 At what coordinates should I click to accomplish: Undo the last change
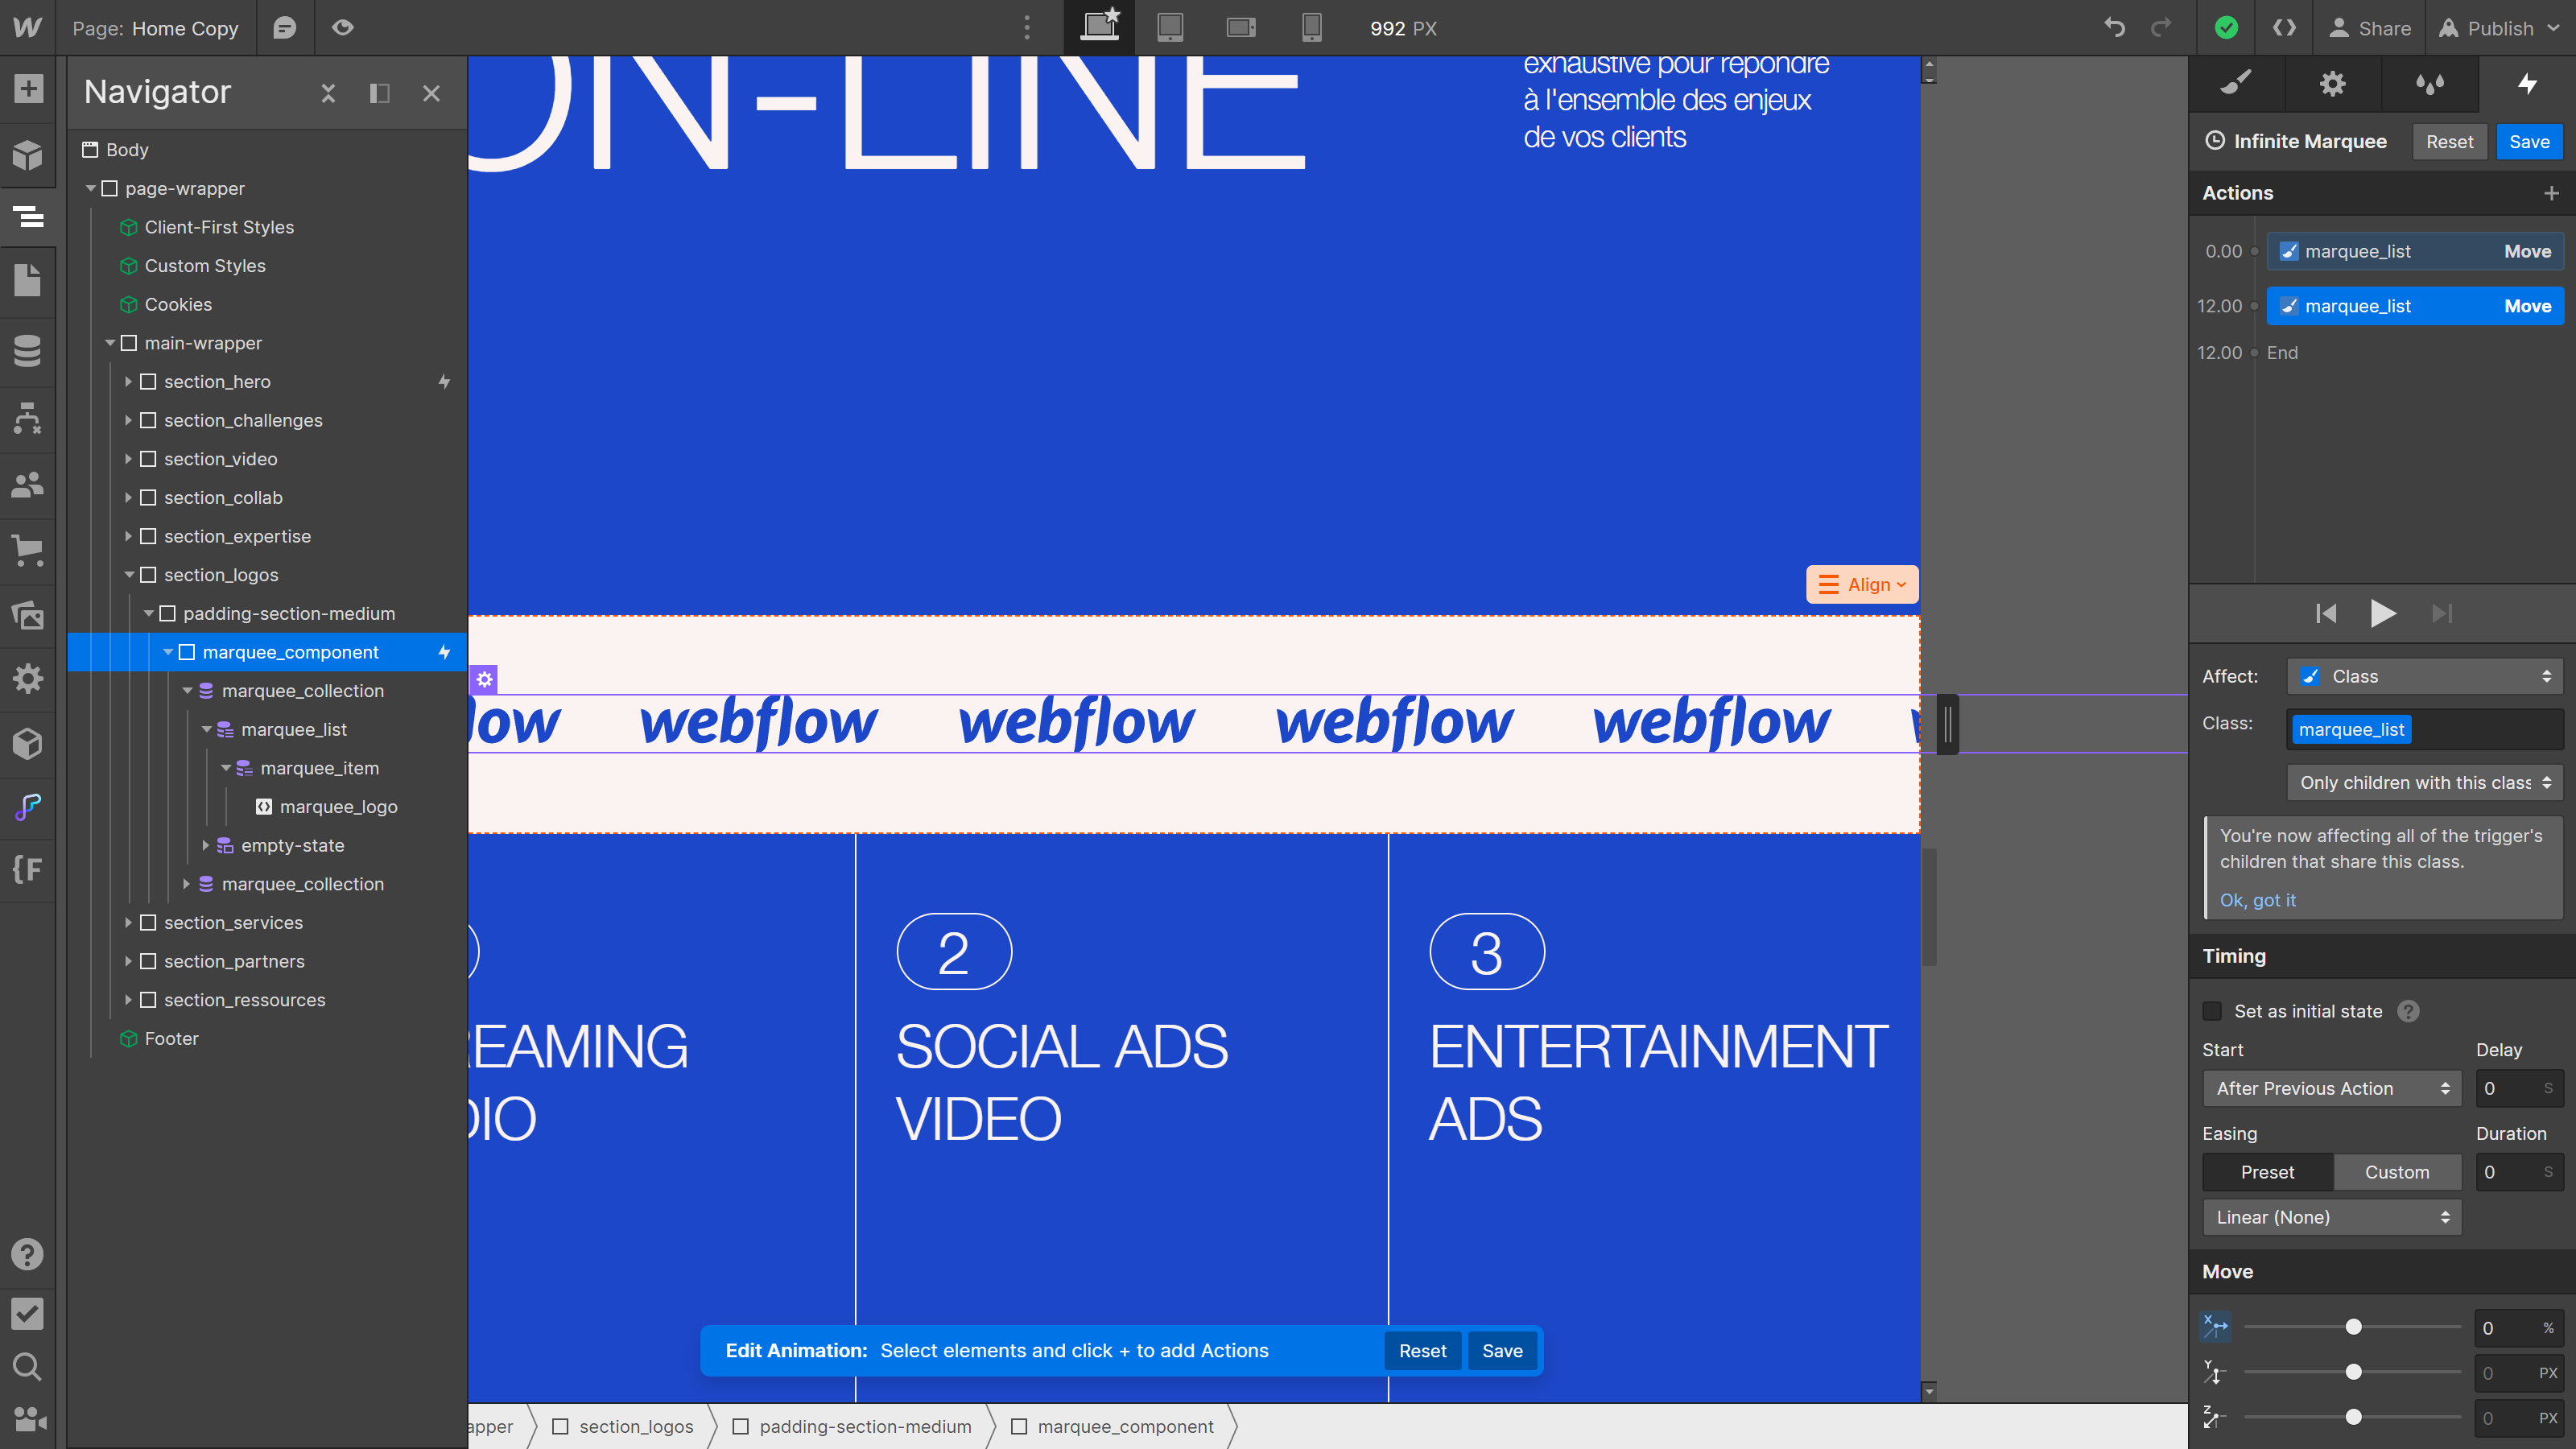(x=2114, y=27)
